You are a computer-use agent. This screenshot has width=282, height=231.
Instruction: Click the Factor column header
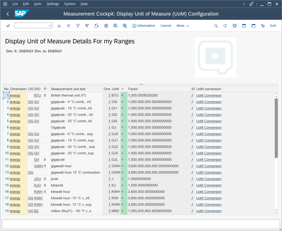coord(159,89)
